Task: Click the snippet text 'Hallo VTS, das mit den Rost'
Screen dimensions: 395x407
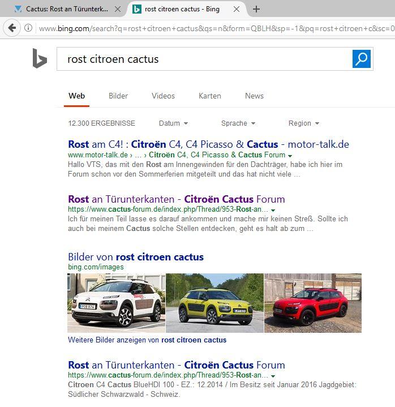Action: [115, 164]
